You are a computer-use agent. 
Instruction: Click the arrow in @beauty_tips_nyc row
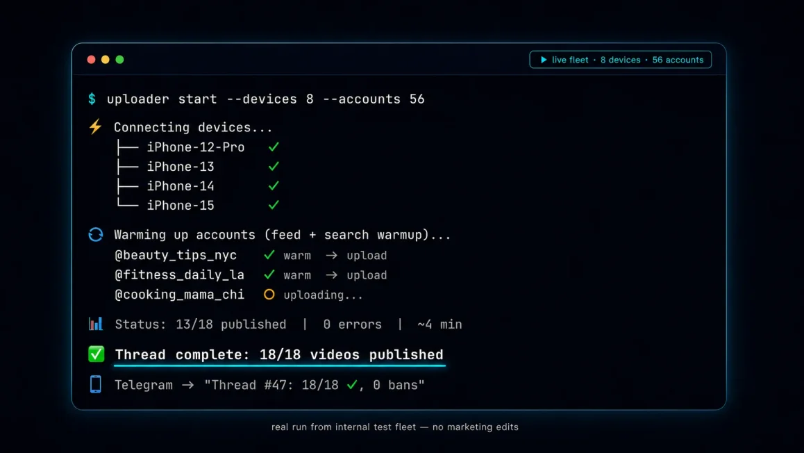point(332,255)
